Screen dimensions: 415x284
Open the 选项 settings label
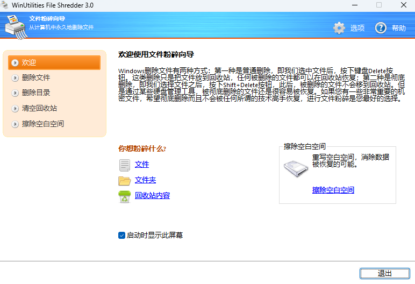357,28
